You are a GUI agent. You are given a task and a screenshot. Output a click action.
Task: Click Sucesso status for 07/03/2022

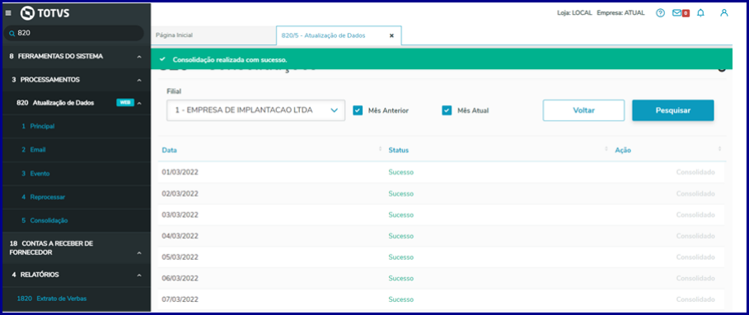coord(400,299)
